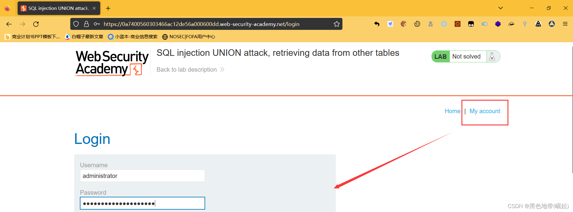Click the hat-shaped extension icon

(511, 24)
